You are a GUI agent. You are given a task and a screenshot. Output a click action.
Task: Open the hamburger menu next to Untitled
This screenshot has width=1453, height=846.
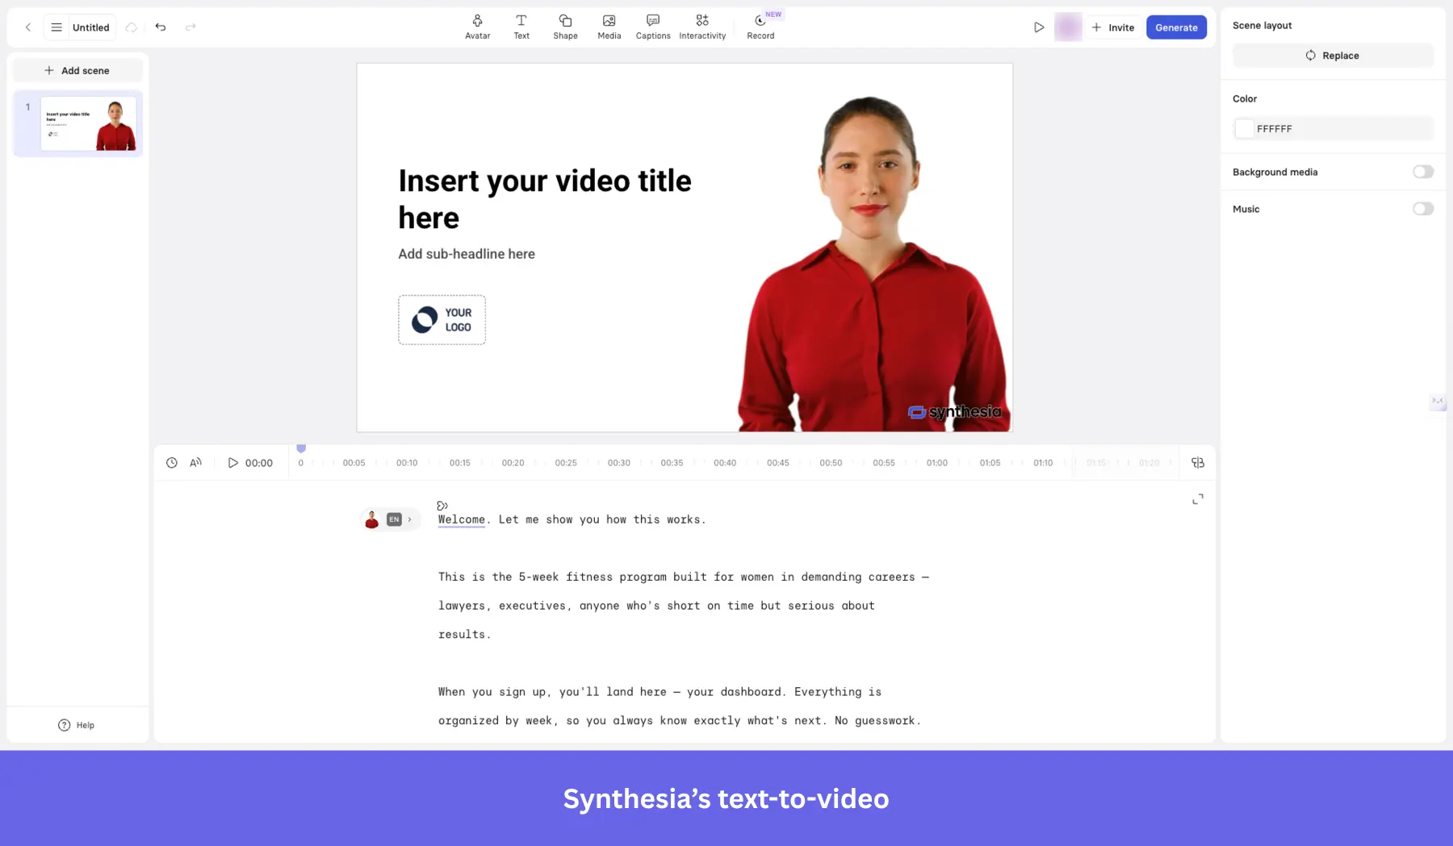pos(56,27)
